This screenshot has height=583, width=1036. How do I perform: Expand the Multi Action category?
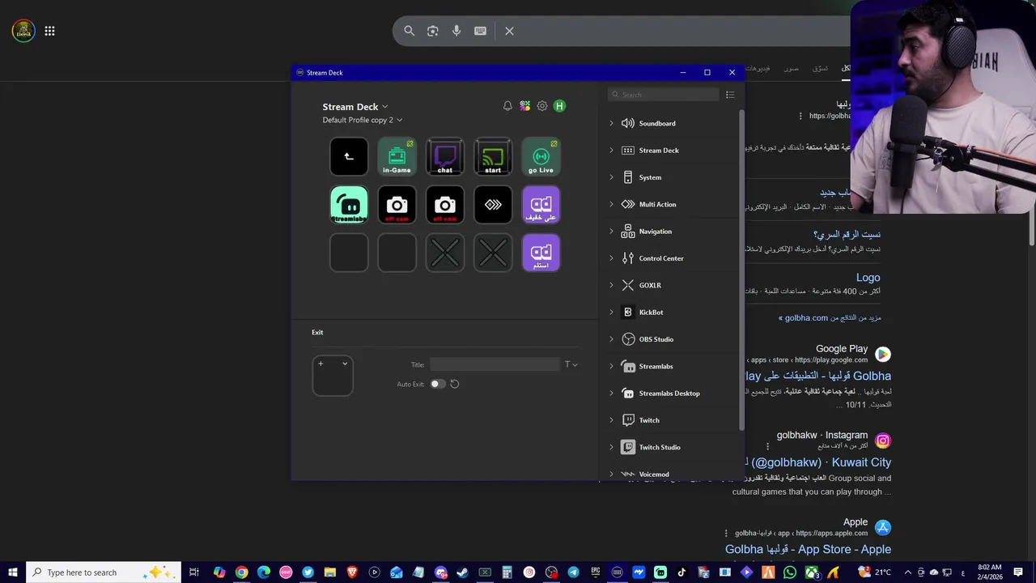(x=611, y=204)
